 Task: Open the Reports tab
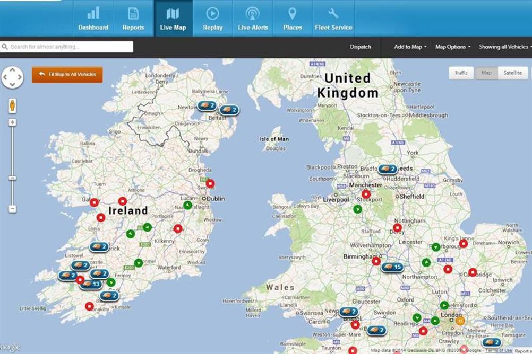pyautogui.click(x=133, y=19)
